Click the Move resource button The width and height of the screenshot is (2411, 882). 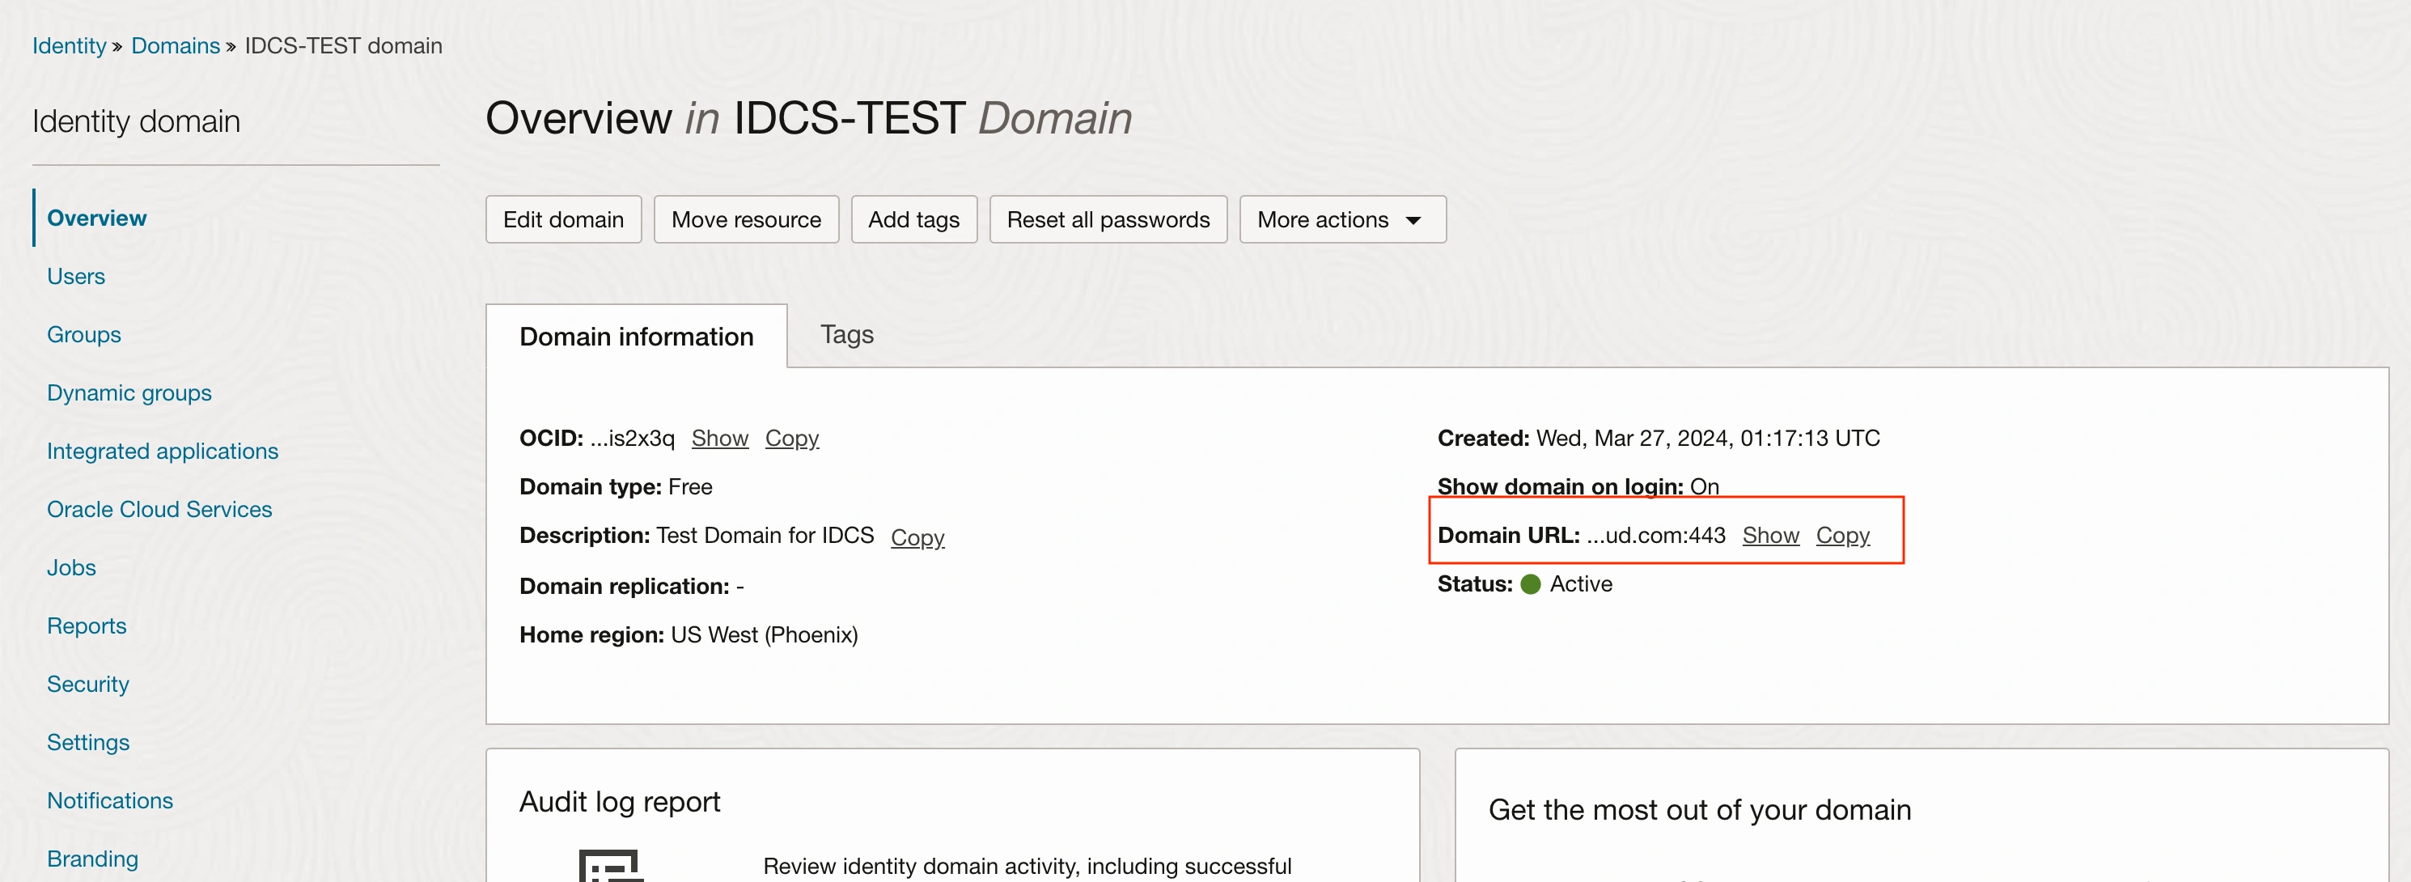746,219
